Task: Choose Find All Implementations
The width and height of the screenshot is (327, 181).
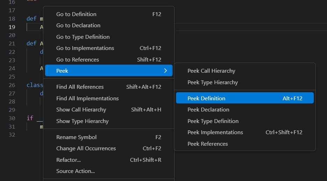Action: 87,99
